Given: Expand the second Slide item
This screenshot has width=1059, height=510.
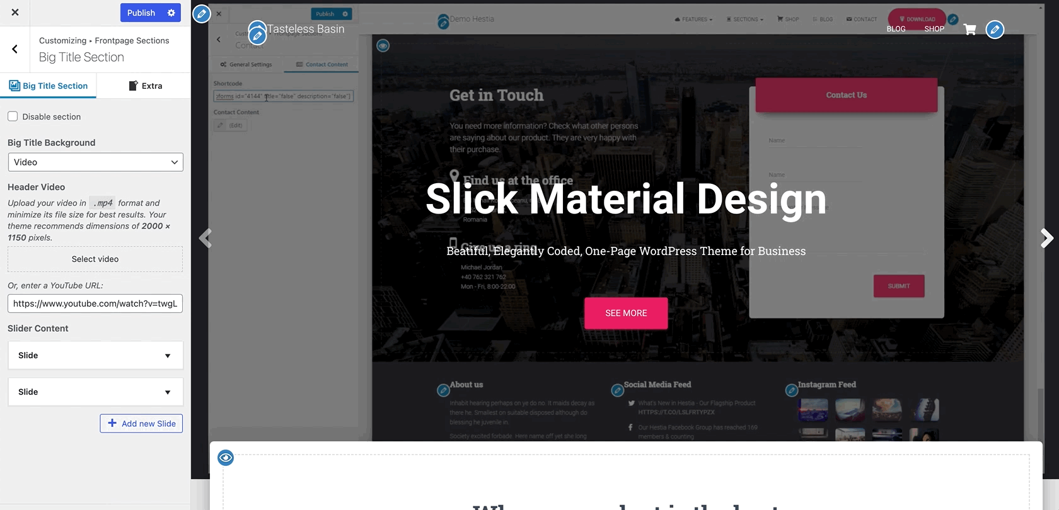Looking at the screenshot, I should [x=96, y=392].
